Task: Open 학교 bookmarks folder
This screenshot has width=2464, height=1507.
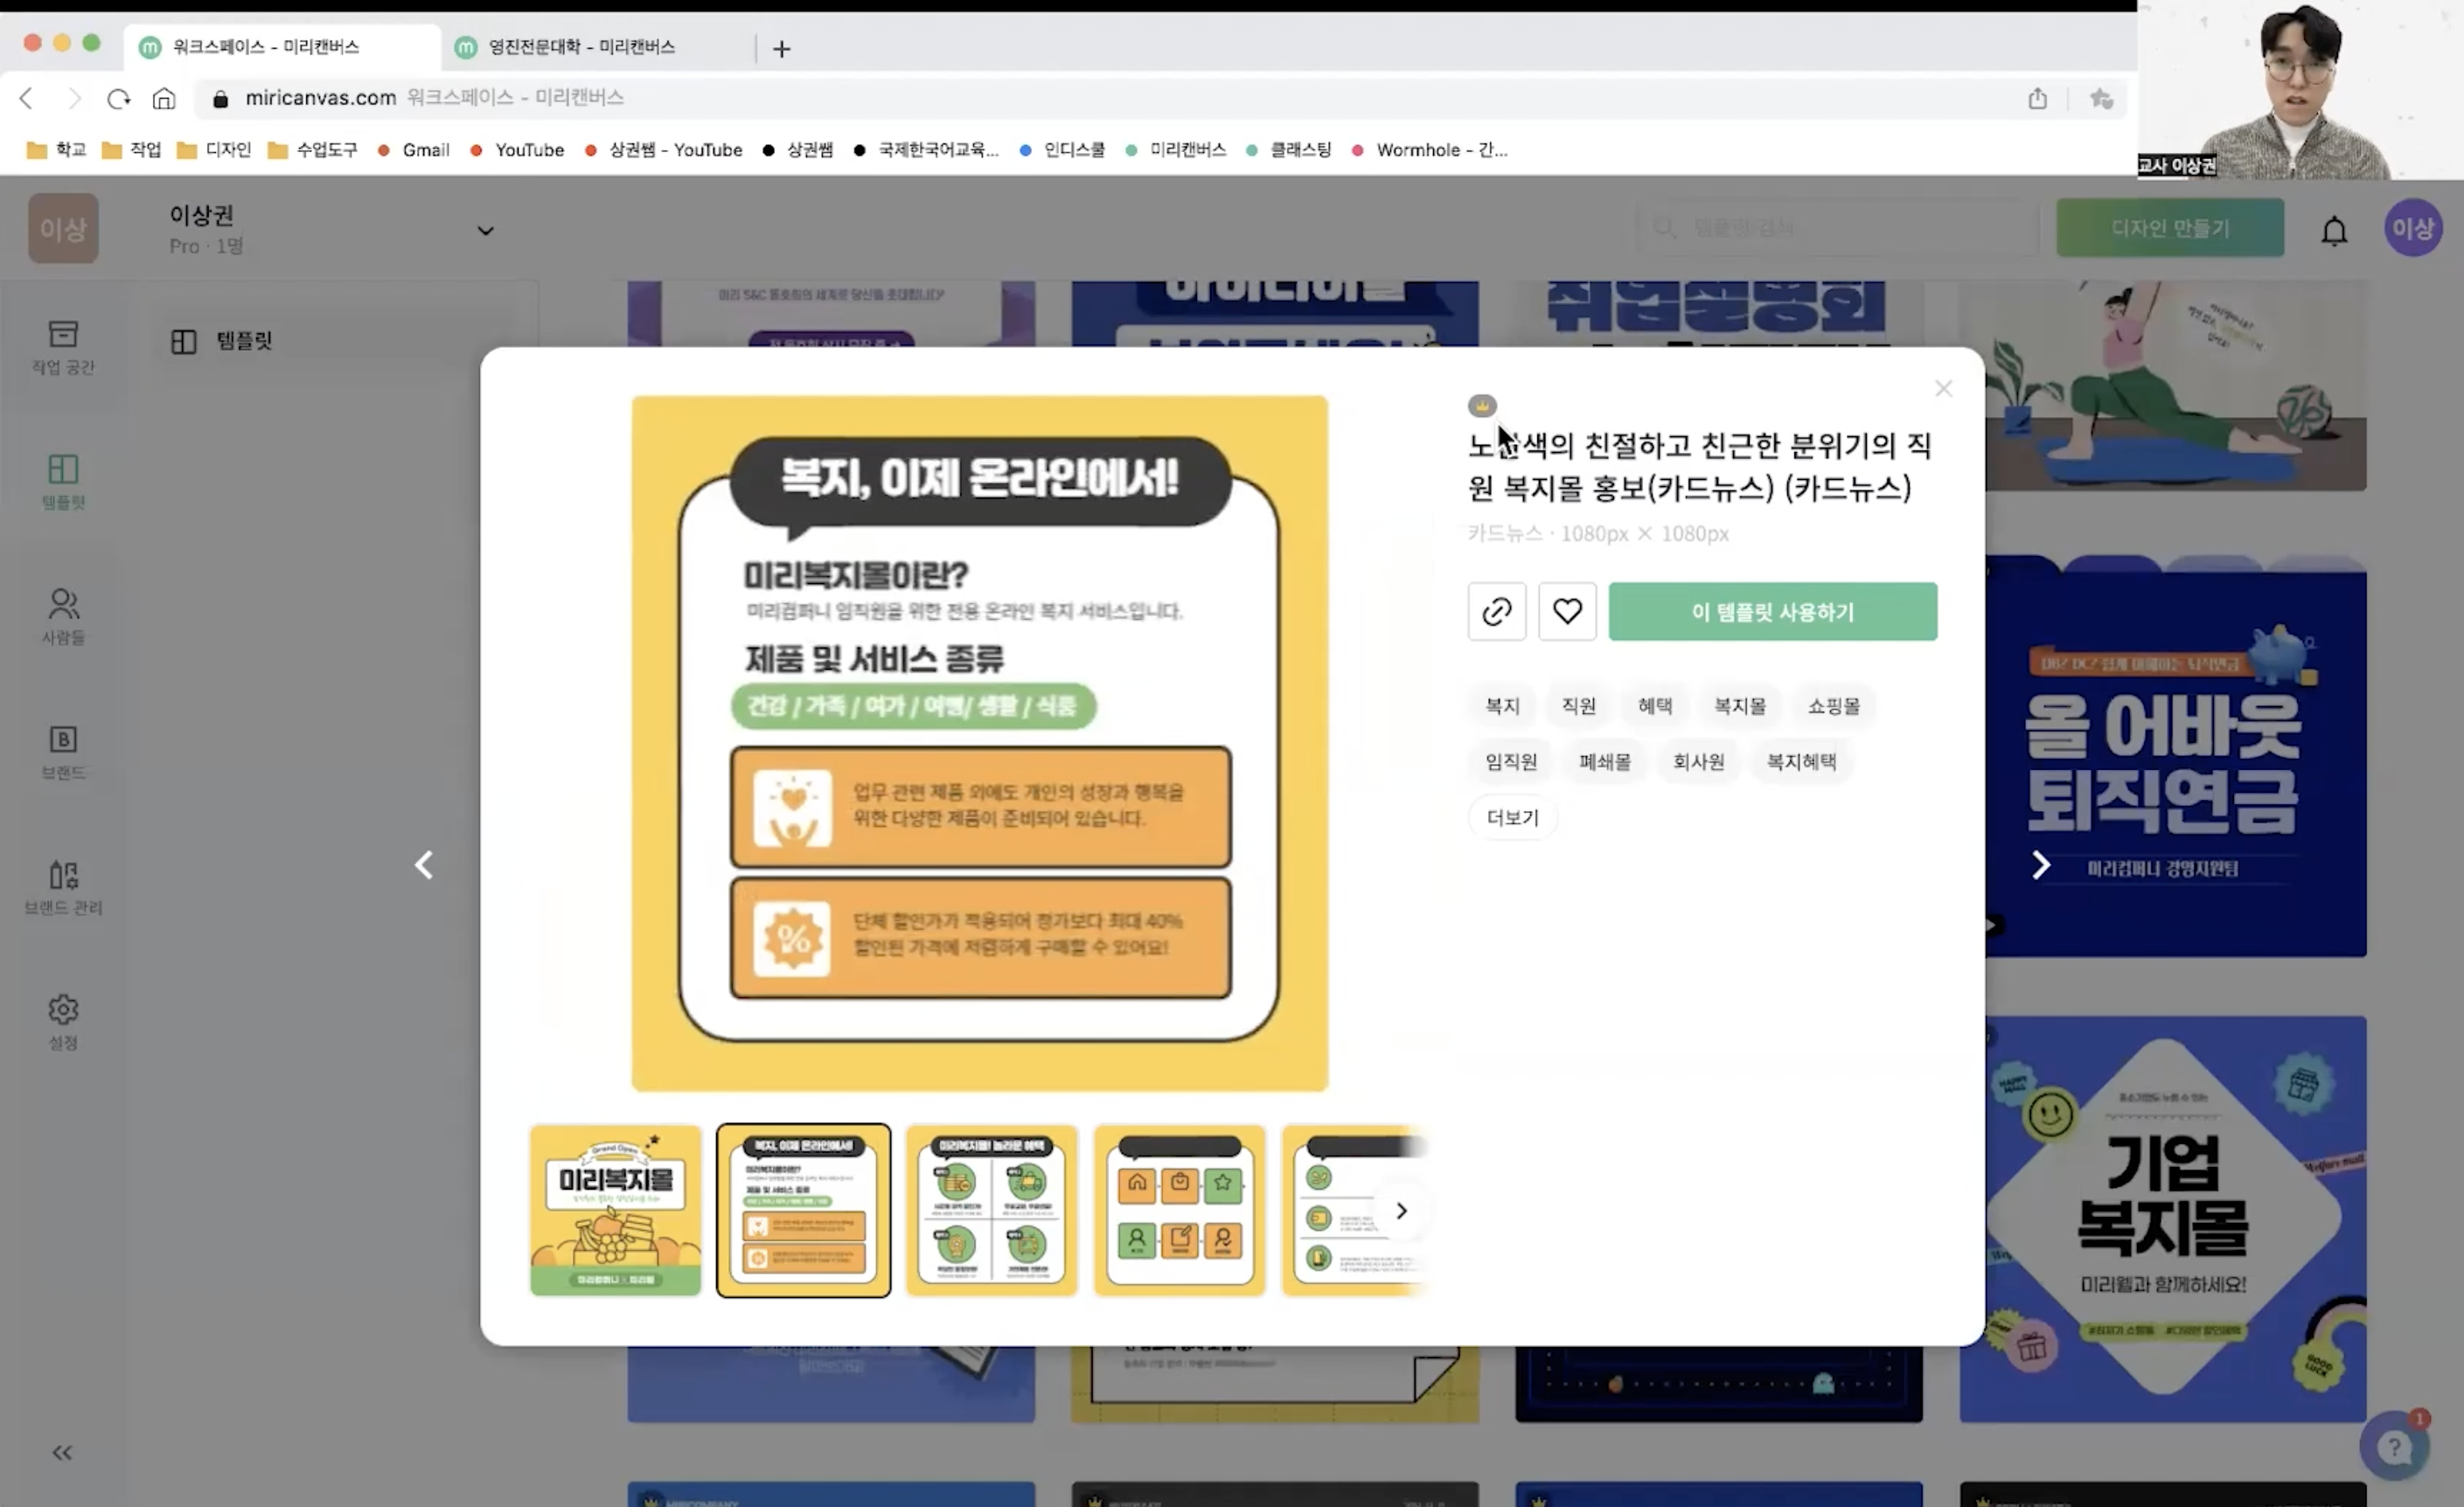Action: pos(56,150)
